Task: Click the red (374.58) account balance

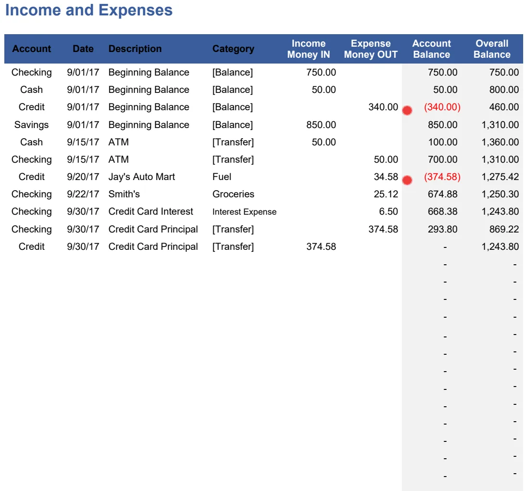Action: [x=442, y=177]
